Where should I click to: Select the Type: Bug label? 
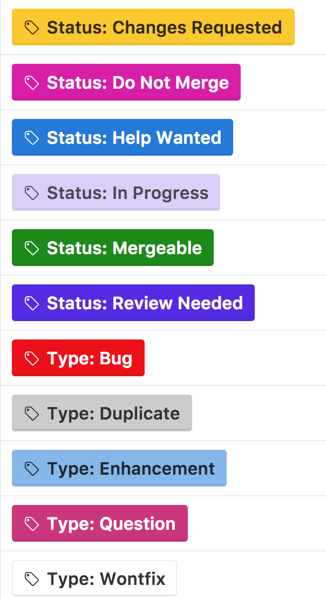(x=78, y=357)
